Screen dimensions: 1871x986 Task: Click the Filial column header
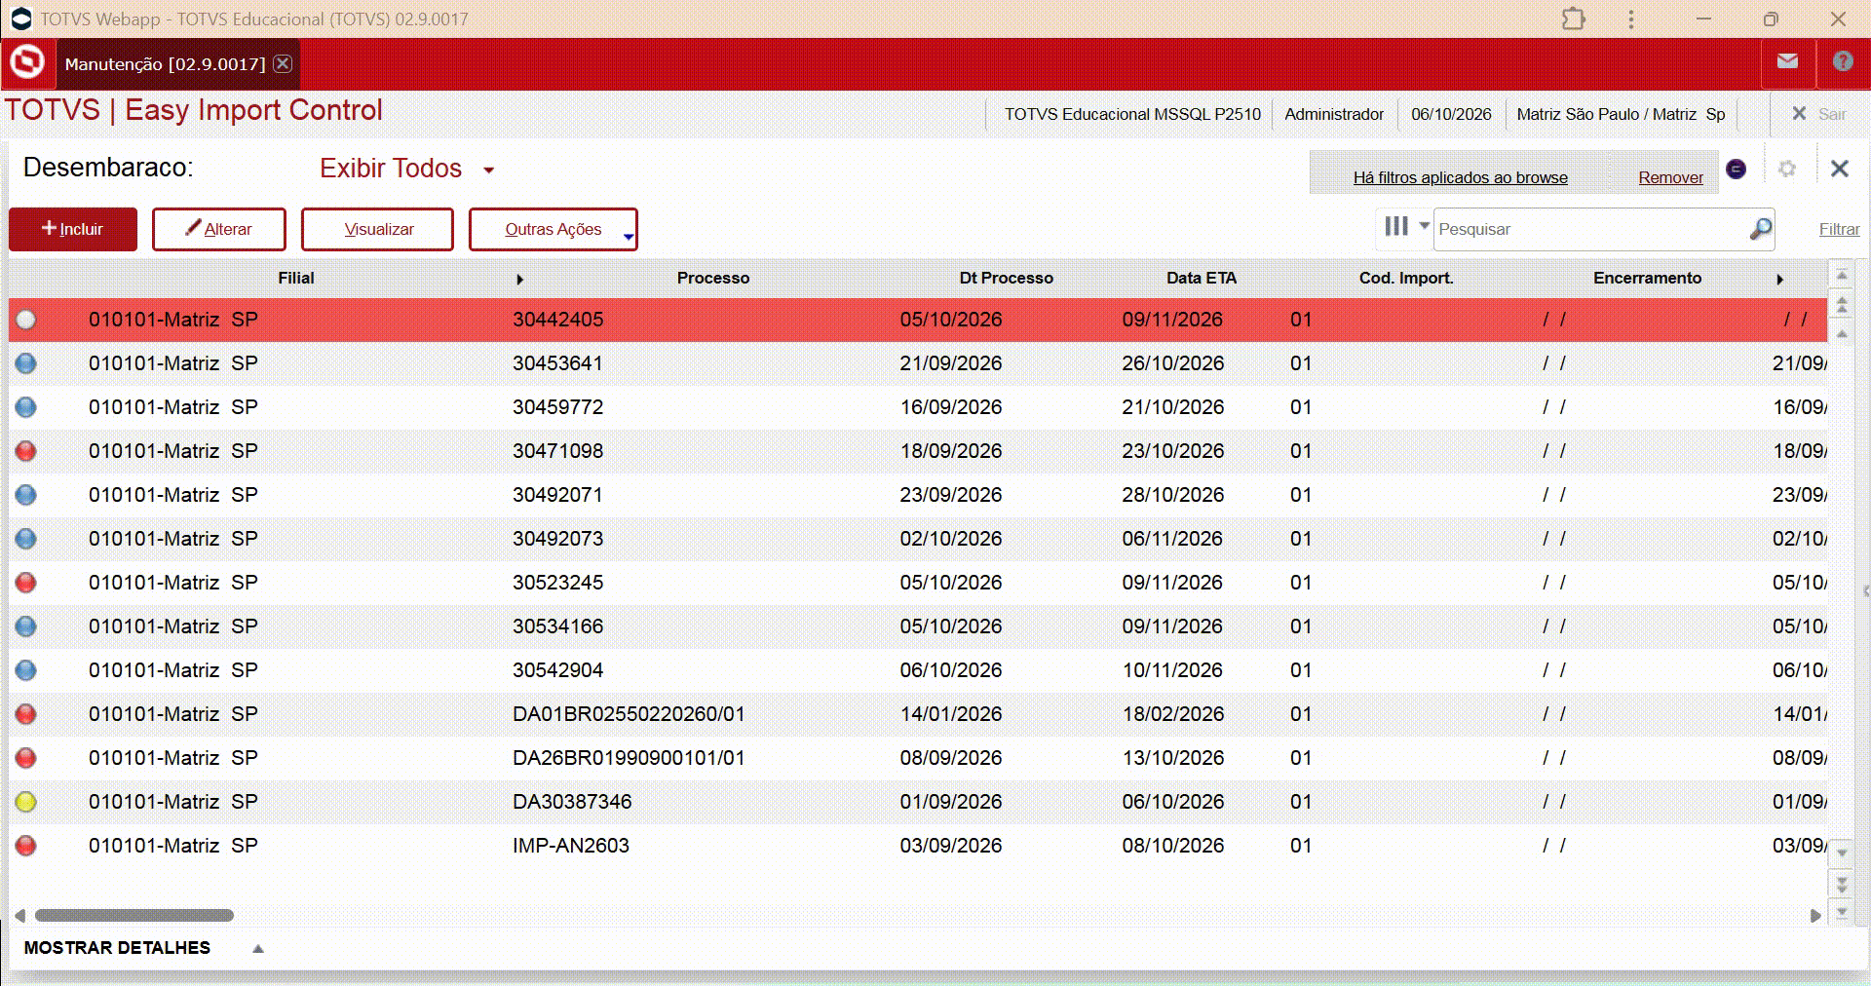click(296, 279)
